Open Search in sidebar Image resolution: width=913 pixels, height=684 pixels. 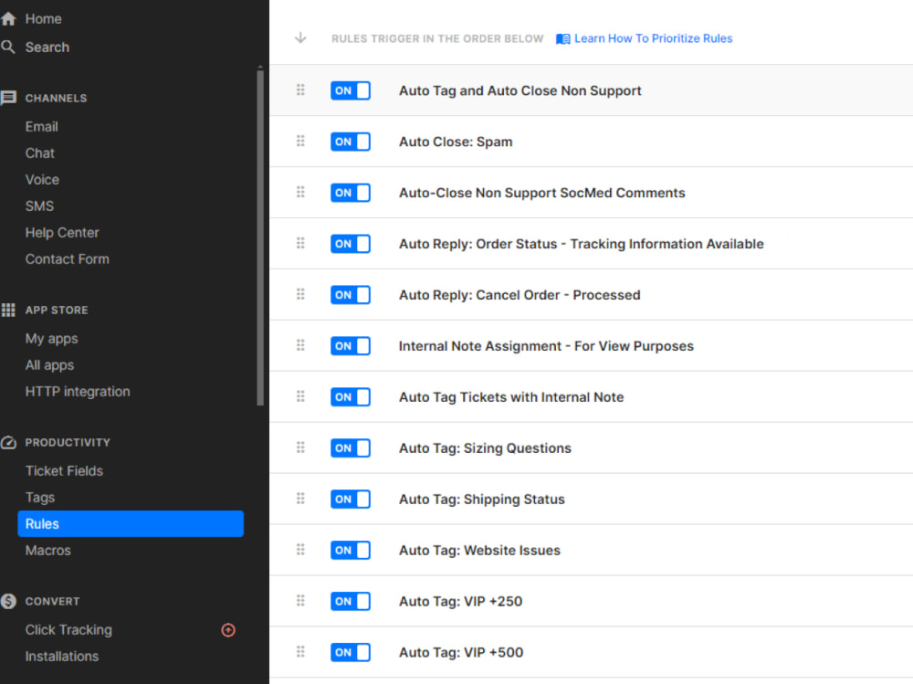point(47,47)
